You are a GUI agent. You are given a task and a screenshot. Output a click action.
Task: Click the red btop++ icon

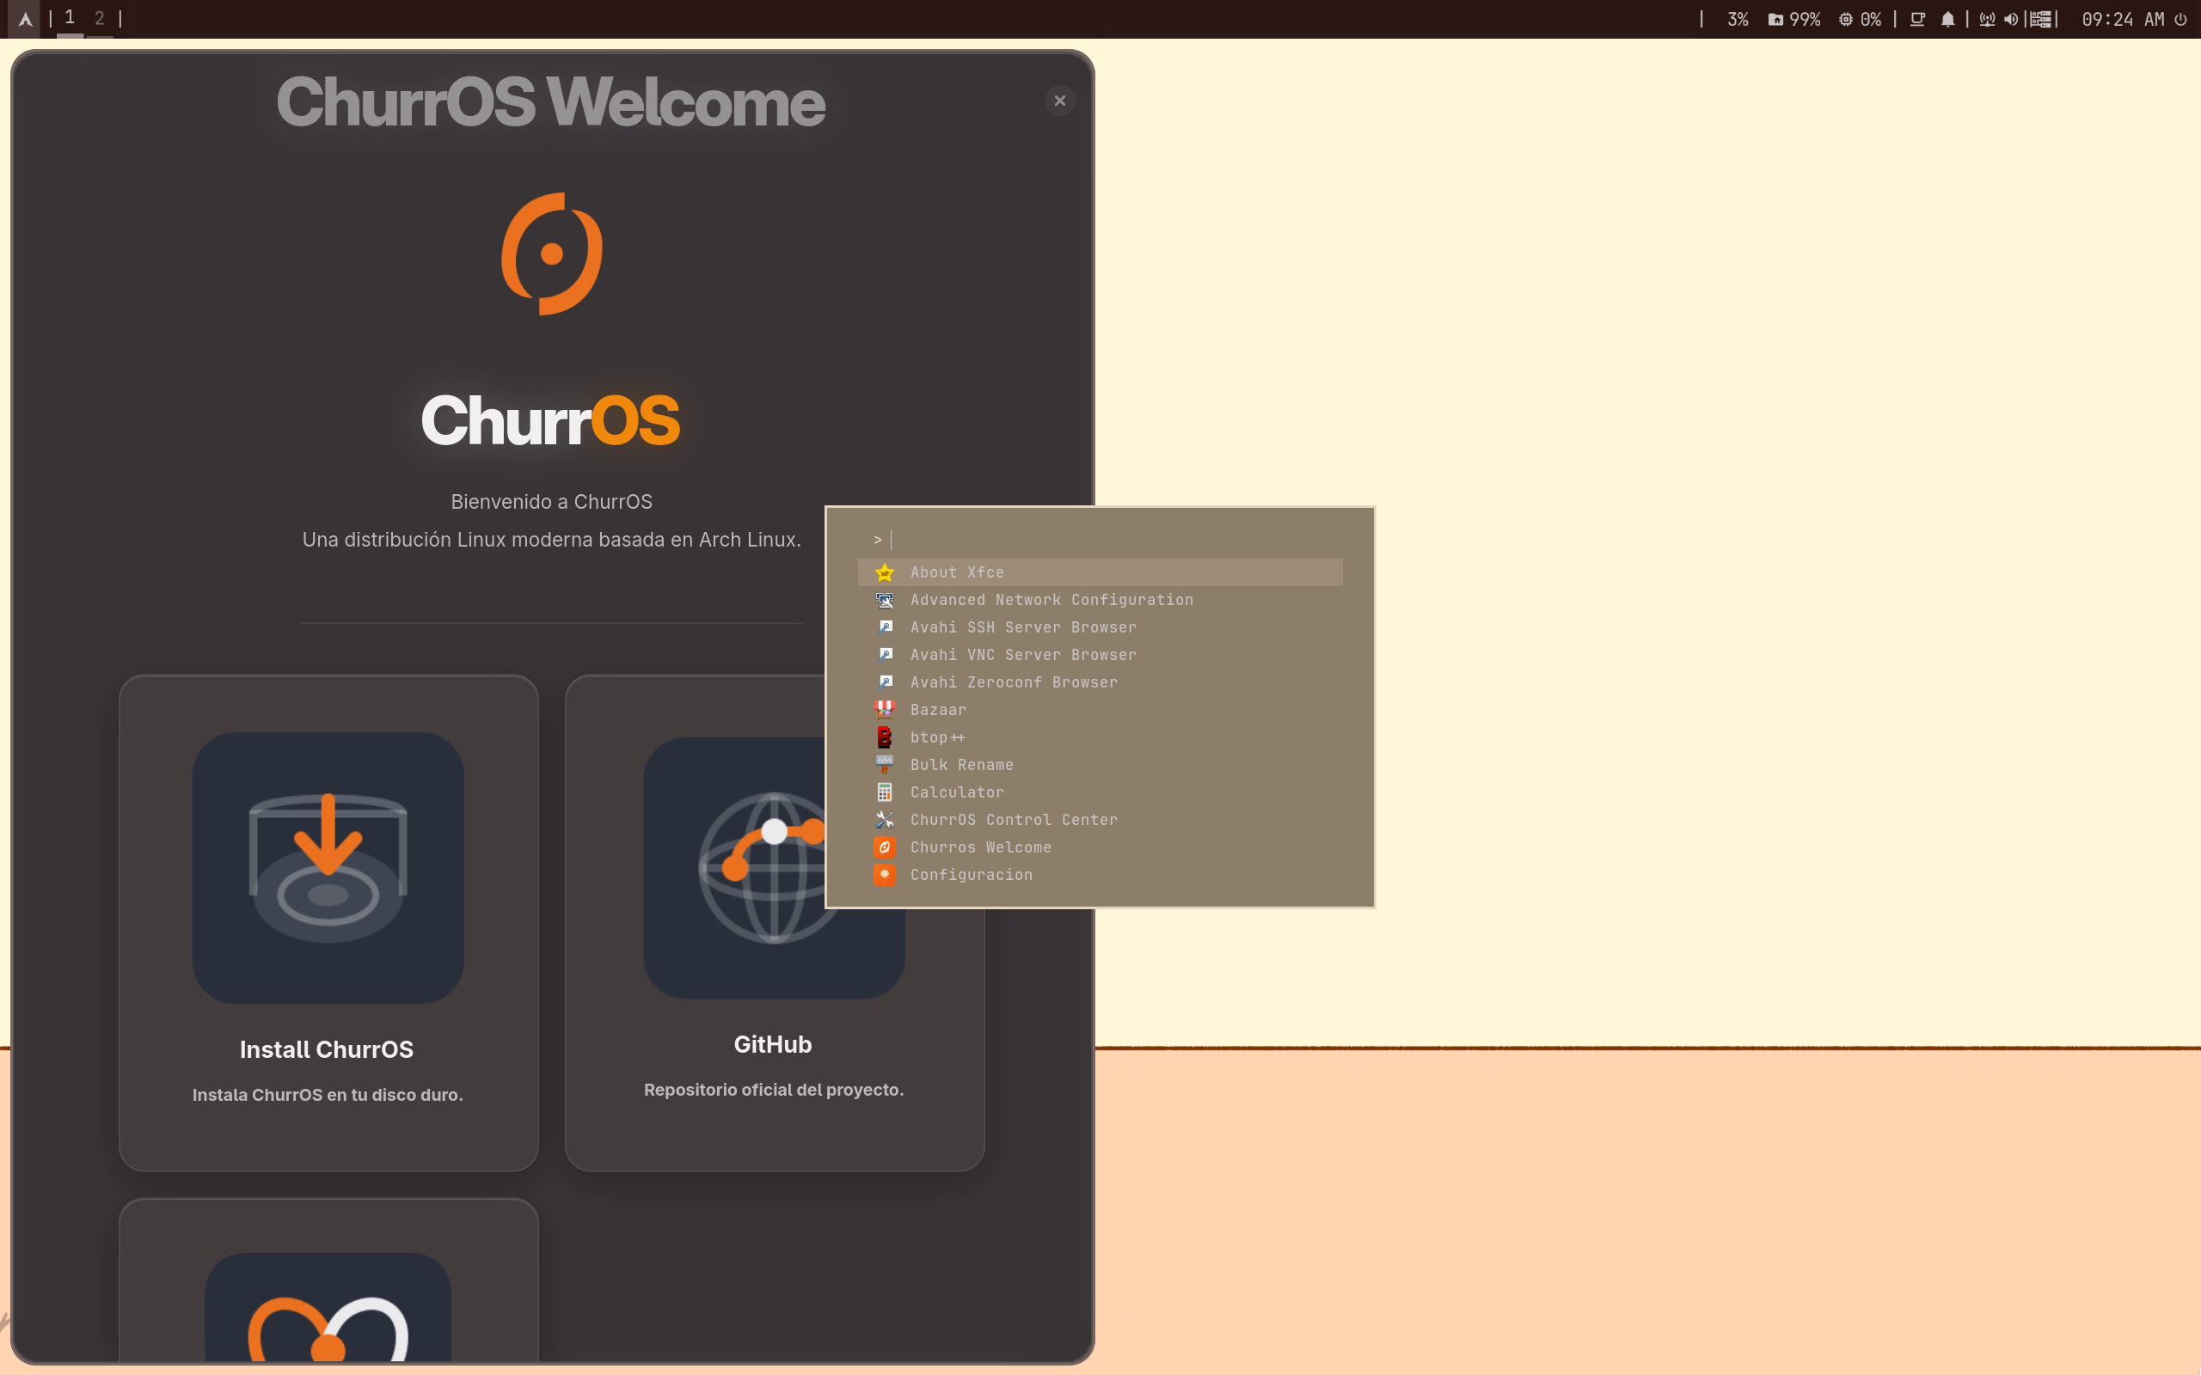(x=884, y=736)
